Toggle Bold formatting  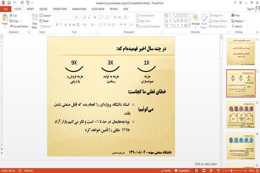pyautogui.click(x=57, y=25)
